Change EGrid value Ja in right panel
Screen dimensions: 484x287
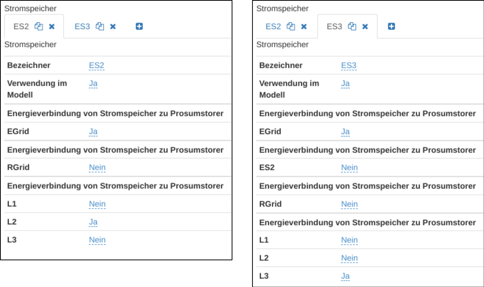345,132
